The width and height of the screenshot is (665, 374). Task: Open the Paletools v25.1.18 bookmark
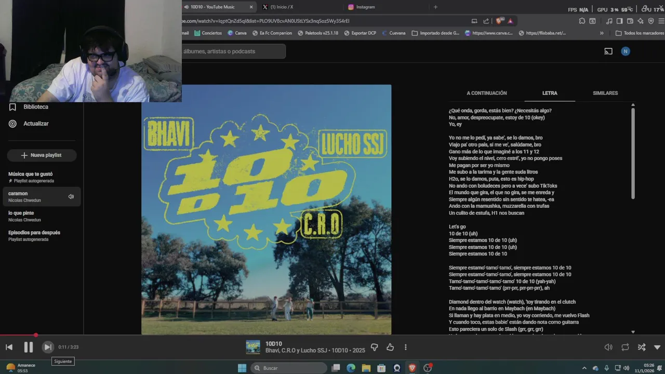pos(318,33)
